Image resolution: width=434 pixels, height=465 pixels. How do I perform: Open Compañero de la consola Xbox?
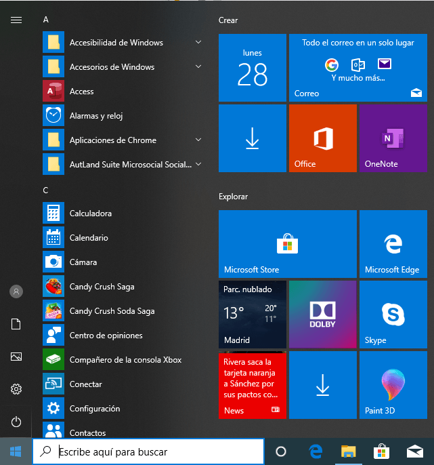pyautogui.click(x=123, y=360)
